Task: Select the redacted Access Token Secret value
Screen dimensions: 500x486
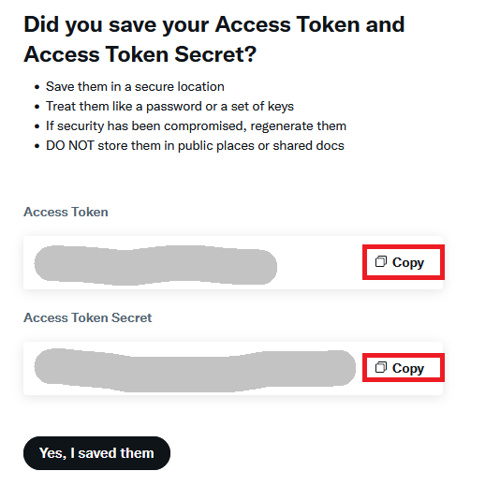Action: pyautogui.click(x=195, y=370)
